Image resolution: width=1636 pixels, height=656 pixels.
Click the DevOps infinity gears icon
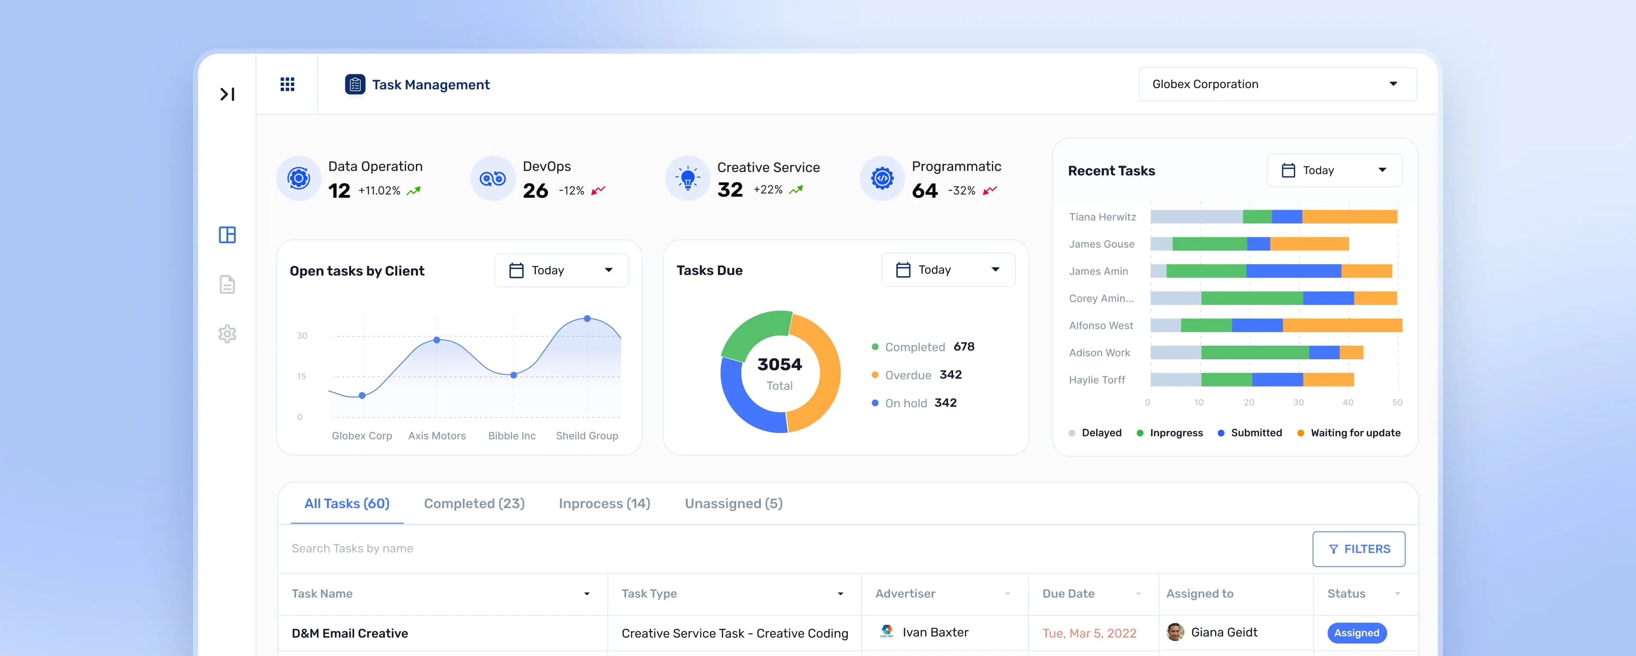coord(493,178)
